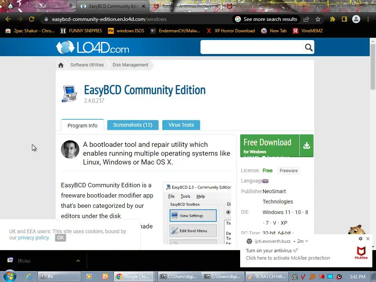Expand the lfn.iso download options chevron

tap(78, 261)
